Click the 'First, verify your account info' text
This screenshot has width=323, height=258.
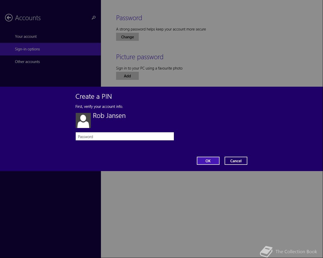pos(99,107)
